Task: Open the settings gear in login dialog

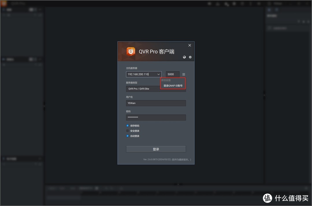Action: [190, 57]
